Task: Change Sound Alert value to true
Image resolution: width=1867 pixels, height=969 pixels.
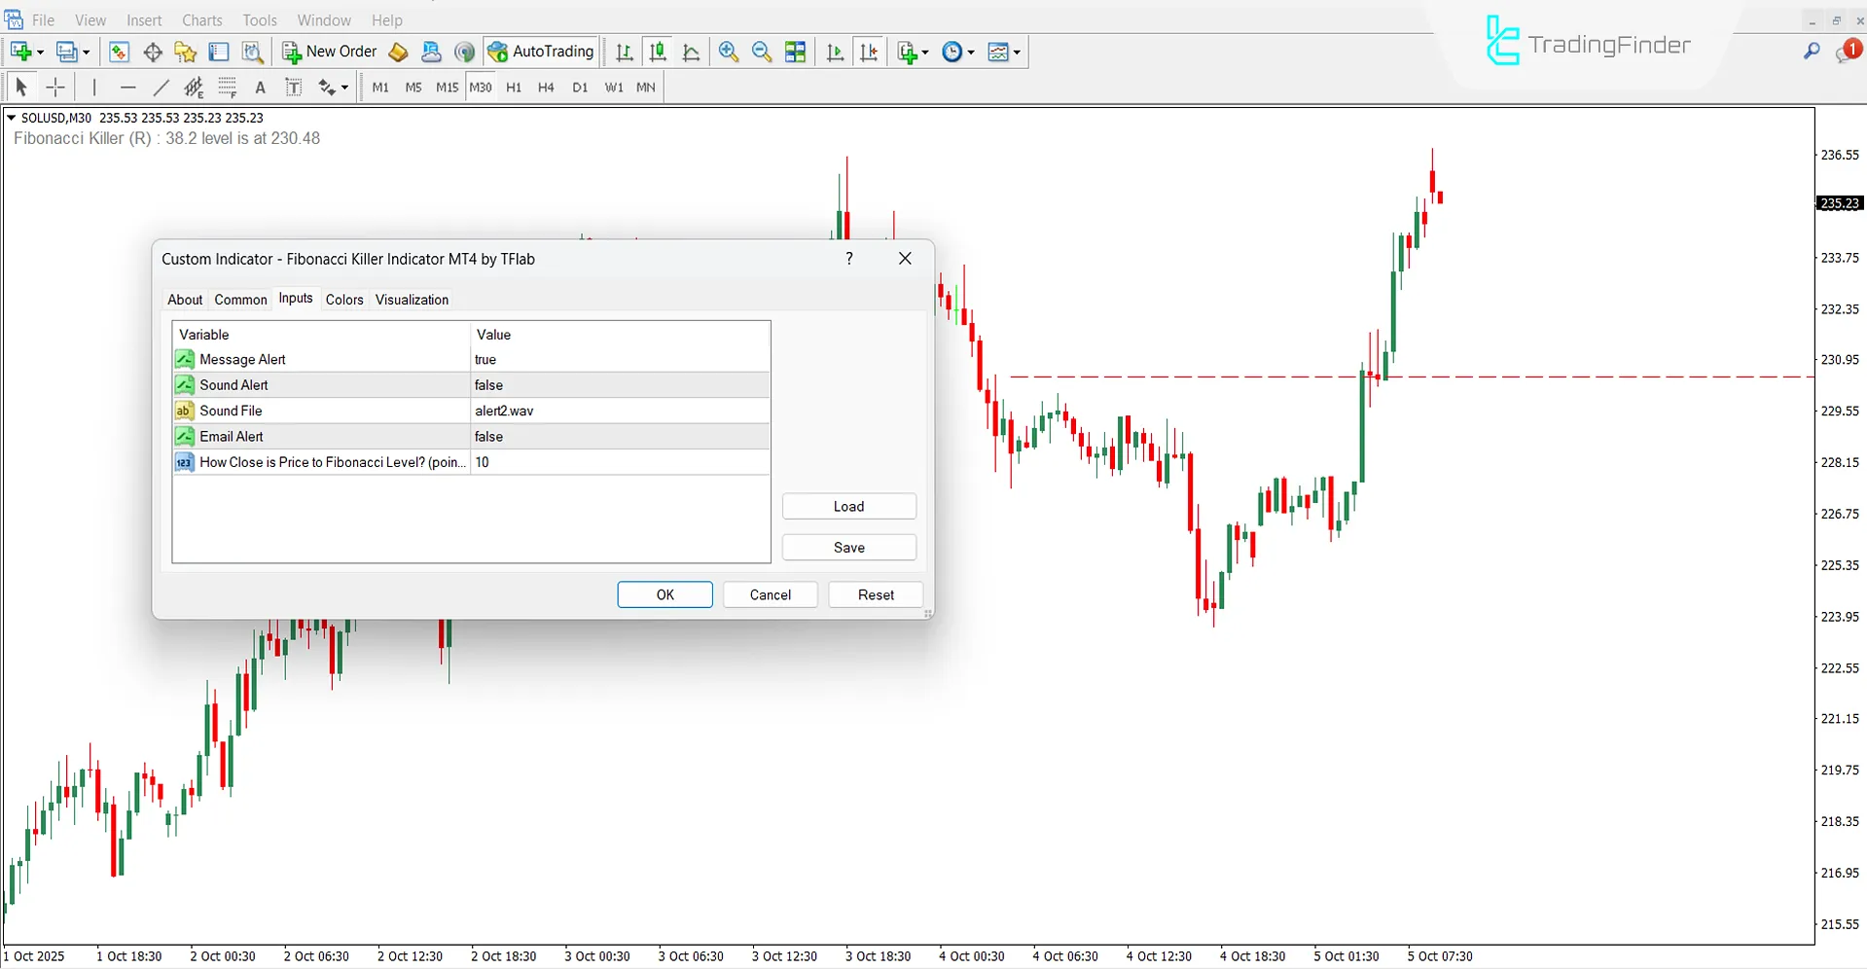Action: coord(489,384)
